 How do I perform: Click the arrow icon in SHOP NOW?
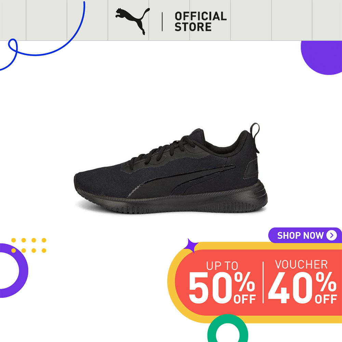pyautogui.click(x=331, y=235)
